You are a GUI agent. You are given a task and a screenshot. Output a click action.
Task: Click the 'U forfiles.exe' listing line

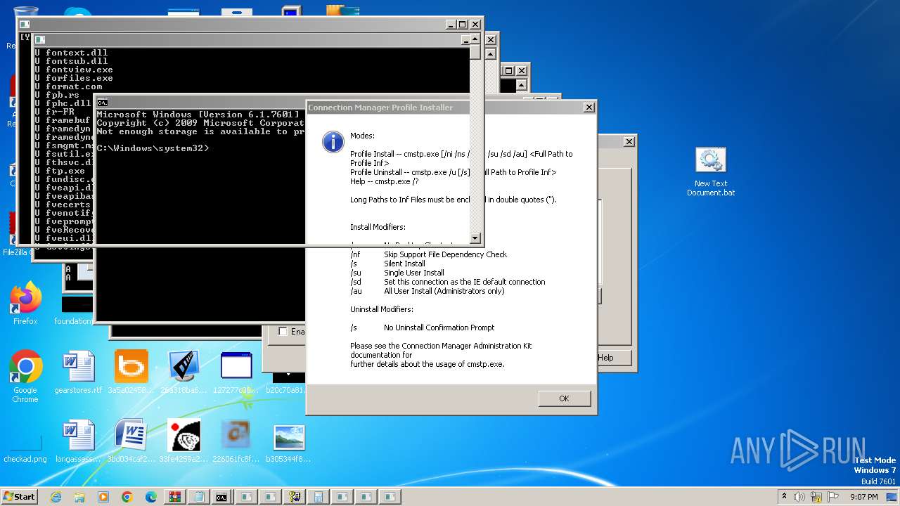click(74, 78)
